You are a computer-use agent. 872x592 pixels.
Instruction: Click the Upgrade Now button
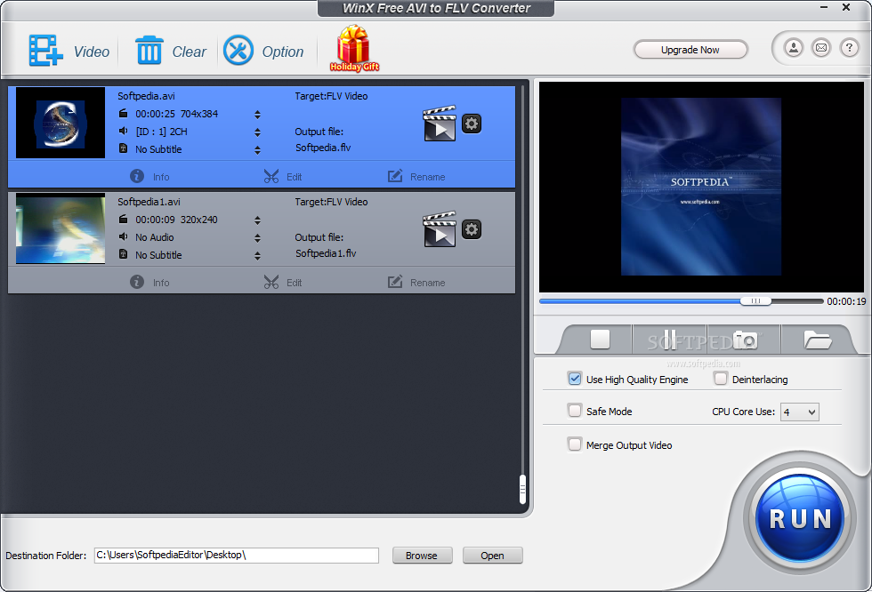[x=690, y=50]
